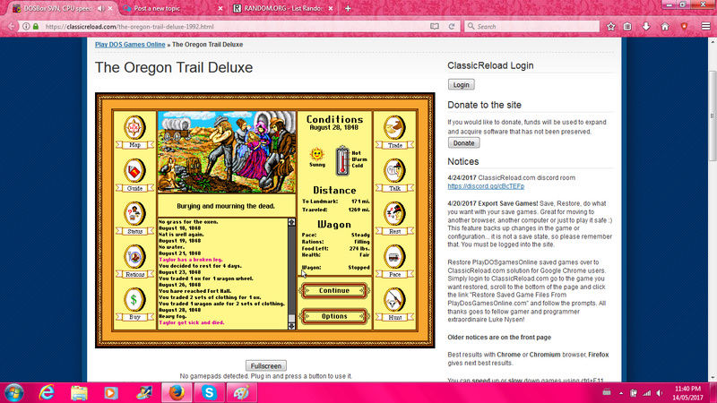Show bookmarks list icon
This screenshot has height=403, width=717.
pos(627,27)
